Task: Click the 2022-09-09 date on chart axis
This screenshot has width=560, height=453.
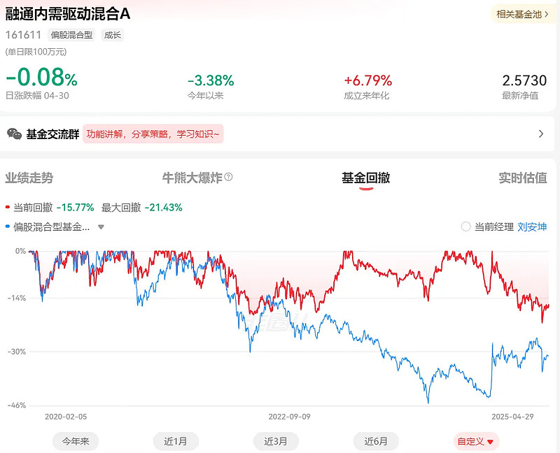Action: [x=289, y=417]
